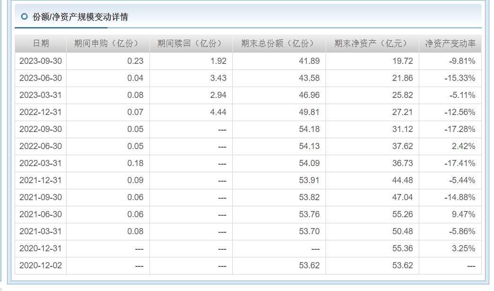The image size is (494, 291).
Task: Click subscription value 0.18
Action: tap(135, 163)
